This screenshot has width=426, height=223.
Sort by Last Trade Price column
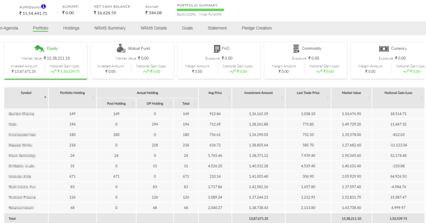[x=328, y=98]
